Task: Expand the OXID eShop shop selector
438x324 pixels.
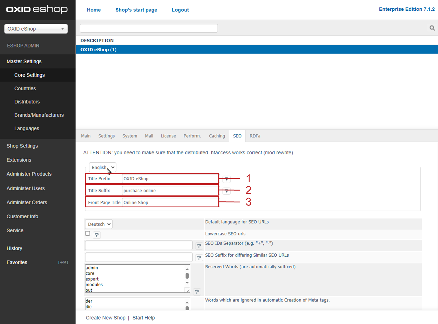Action: [x=36, y=29]
